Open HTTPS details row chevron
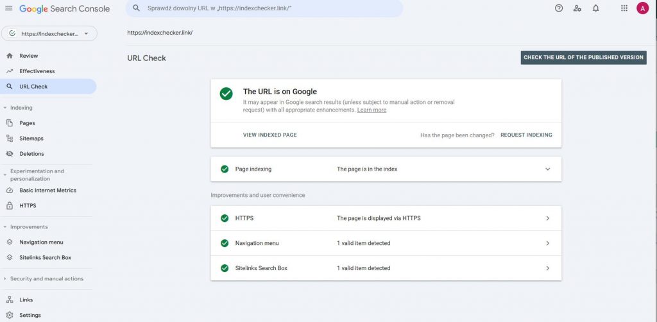 (547, 218)
